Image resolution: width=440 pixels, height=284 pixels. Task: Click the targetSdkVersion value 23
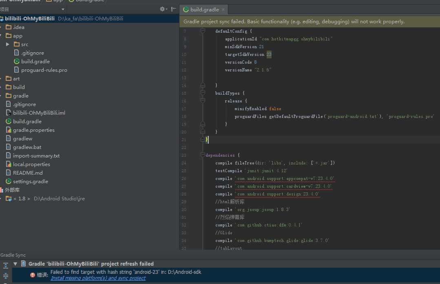click(x=269, y=55)
